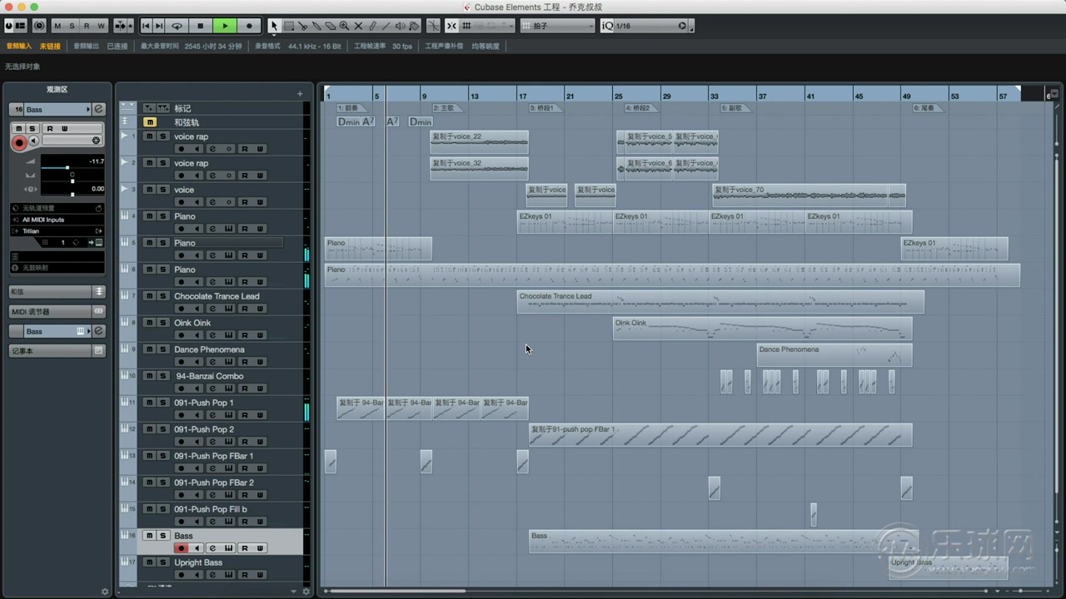Open edit channel settings for Piano track 4
Screen dimensions: 1066x599
click(x=212, y=229)
